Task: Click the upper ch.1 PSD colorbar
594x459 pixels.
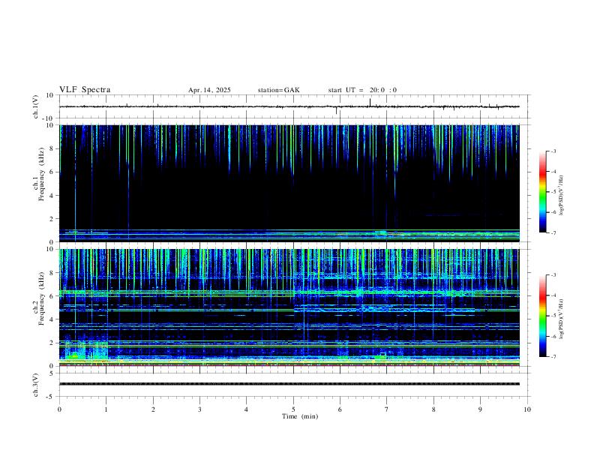Action: point(542,192)
